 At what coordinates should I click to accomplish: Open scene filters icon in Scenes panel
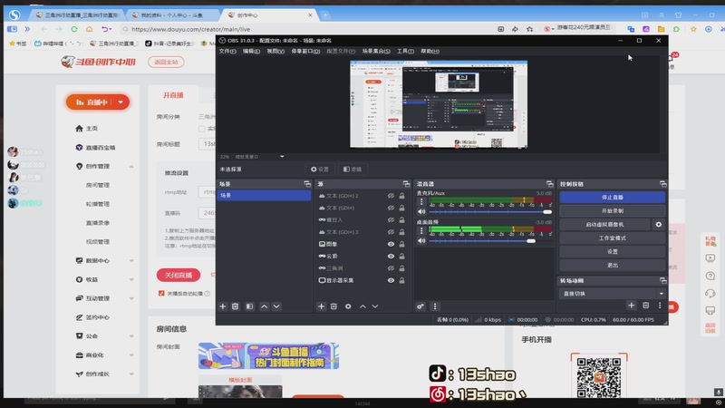250,306
